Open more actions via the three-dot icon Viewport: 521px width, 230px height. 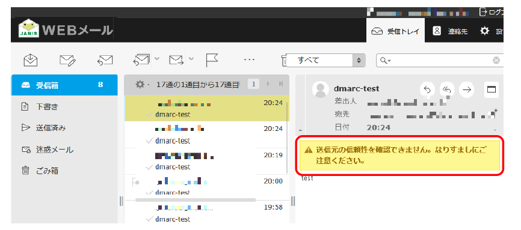tap(249, 59)
